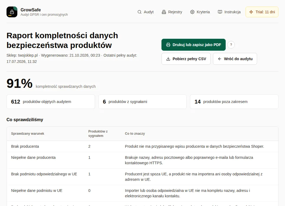Open the Instrukcja page
The image size is (285, 206).
(229, 12)
